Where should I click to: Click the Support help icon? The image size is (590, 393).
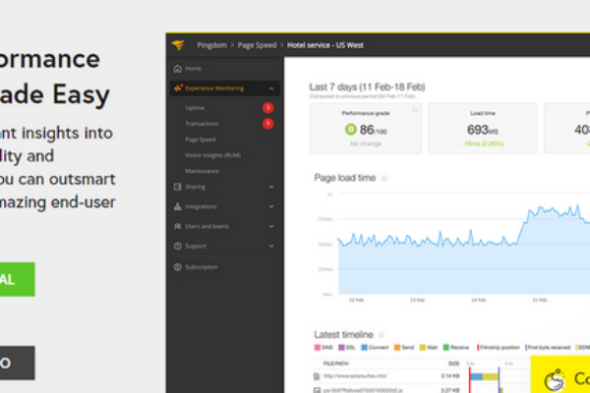click(x=178, y=246)
